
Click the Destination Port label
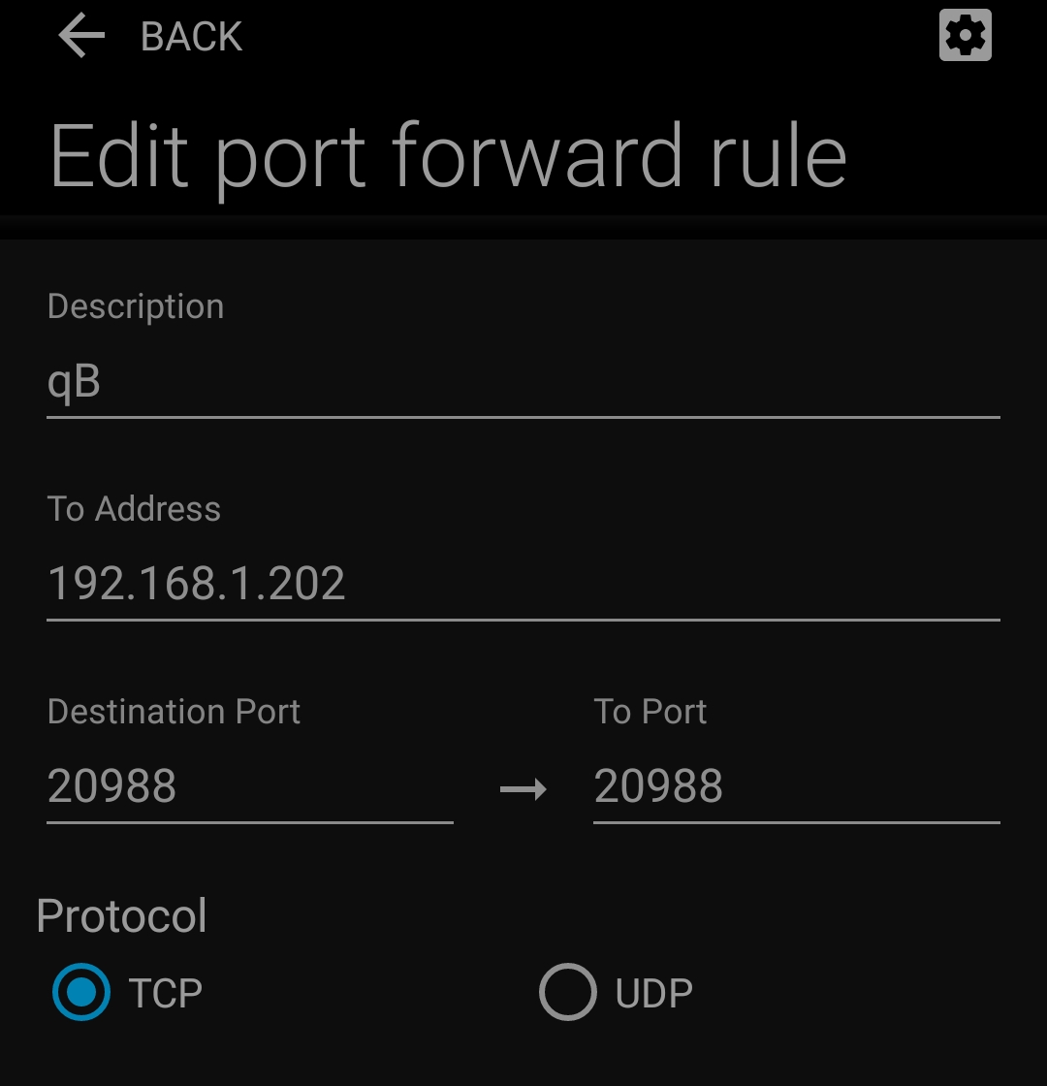(174, 712)
